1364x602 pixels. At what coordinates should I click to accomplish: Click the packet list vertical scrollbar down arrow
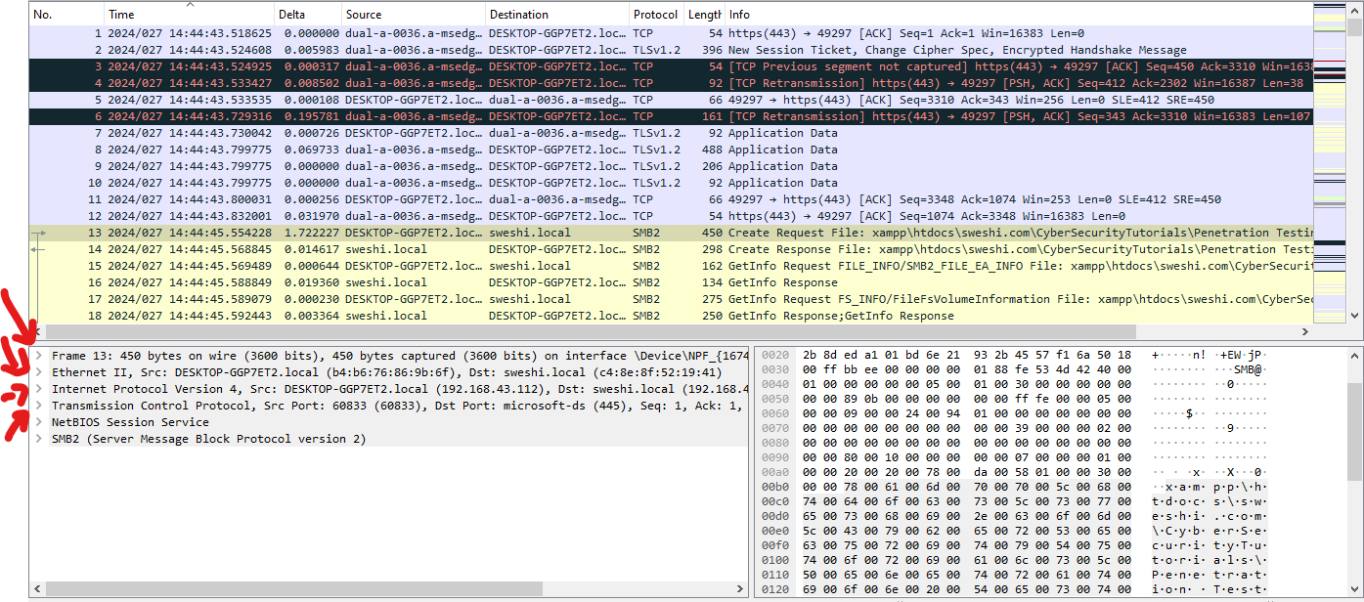click(x=1354, y=317)
